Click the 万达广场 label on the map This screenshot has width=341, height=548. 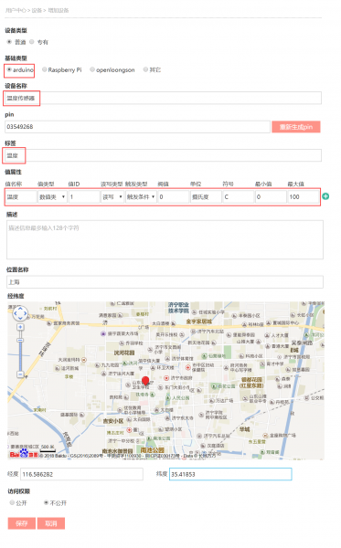[x=224, y=401]
